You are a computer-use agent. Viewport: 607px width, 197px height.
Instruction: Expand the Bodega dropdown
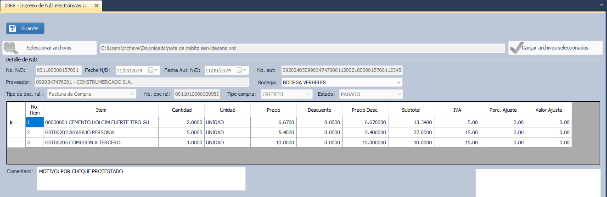point(398,82)
